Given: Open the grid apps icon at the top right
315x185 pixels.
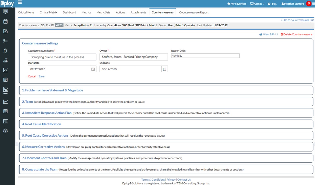Looking at the screenshot, I should [313, 4].
